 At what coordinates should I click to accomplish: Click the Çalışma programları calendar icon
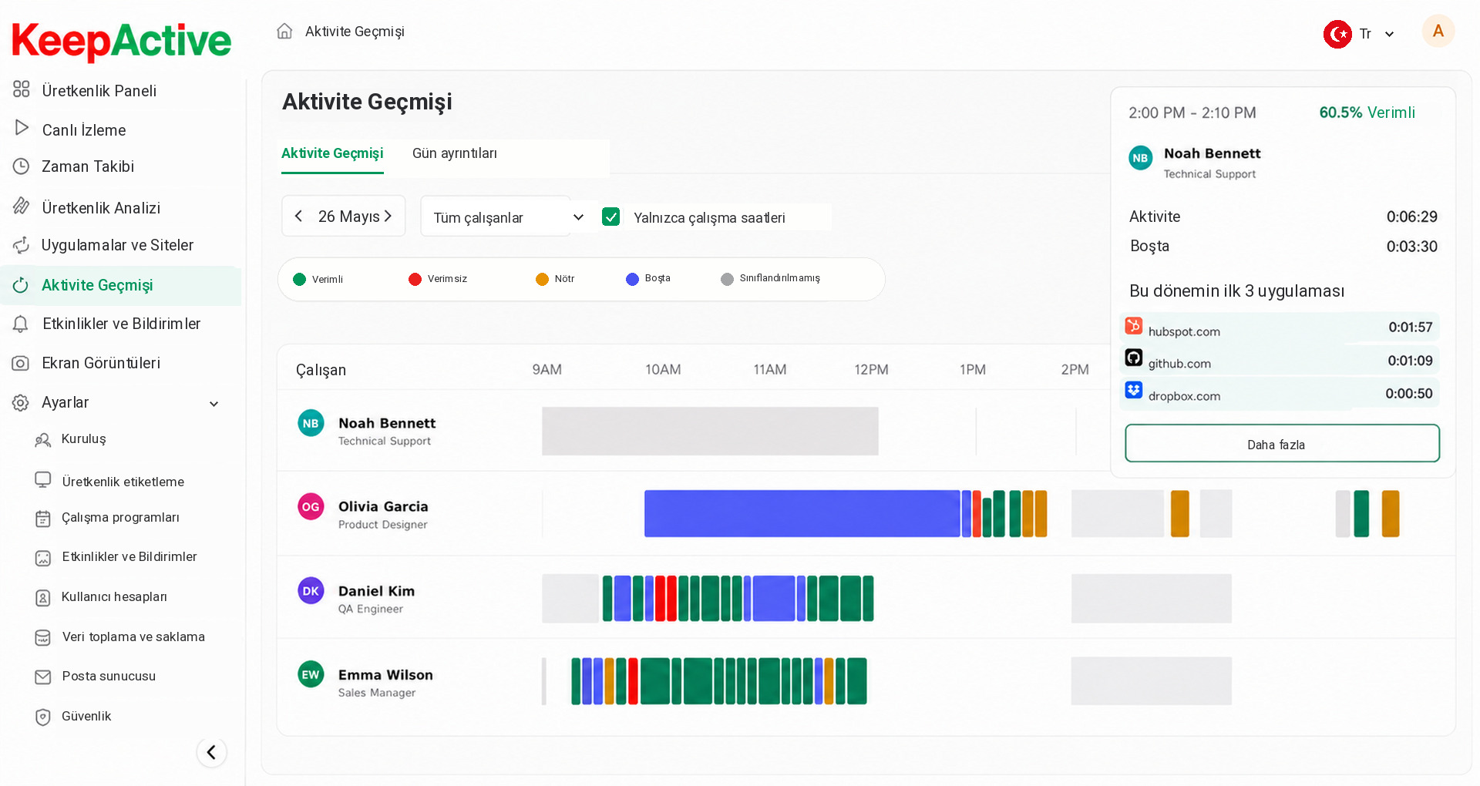(x=43, y=519)
